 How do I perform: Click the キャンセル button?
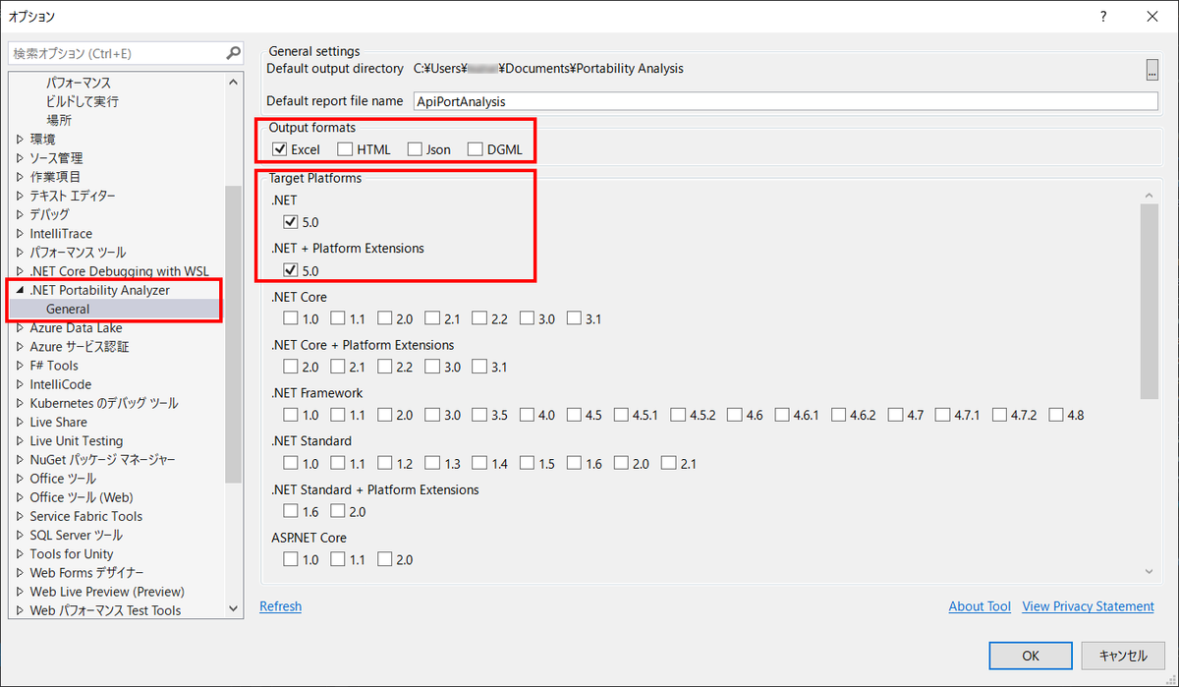tap(1122, 656)
